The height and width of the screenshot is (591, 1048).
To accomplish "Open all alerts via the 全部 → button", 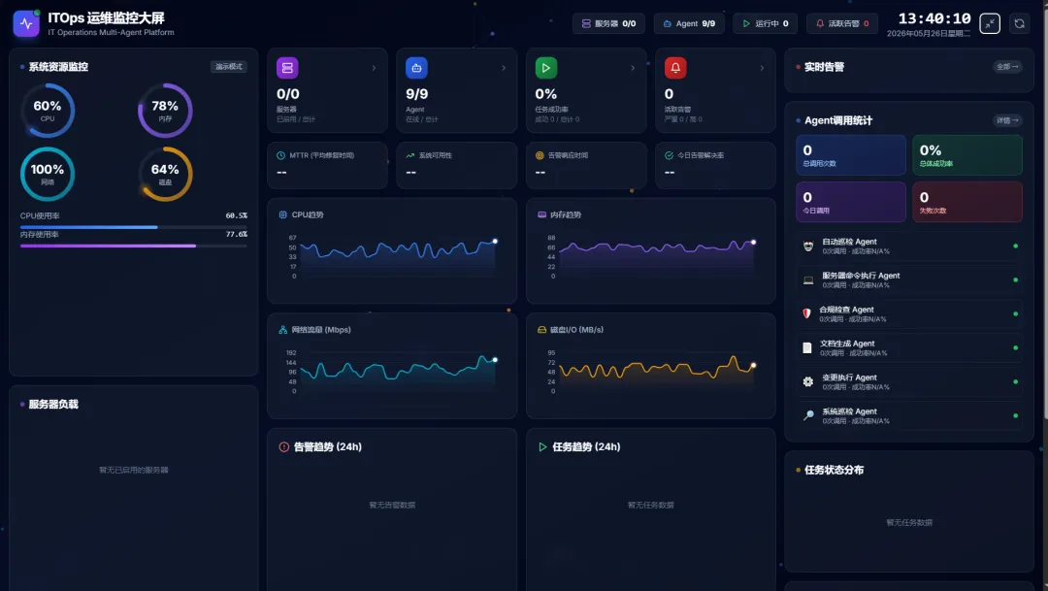I will 1006,66.
